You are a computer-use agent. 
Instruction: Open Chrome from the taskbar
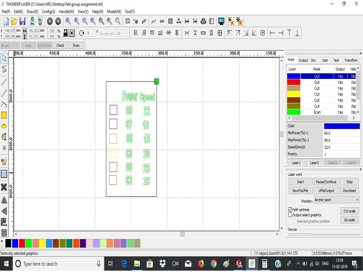[x=213, y=263]
